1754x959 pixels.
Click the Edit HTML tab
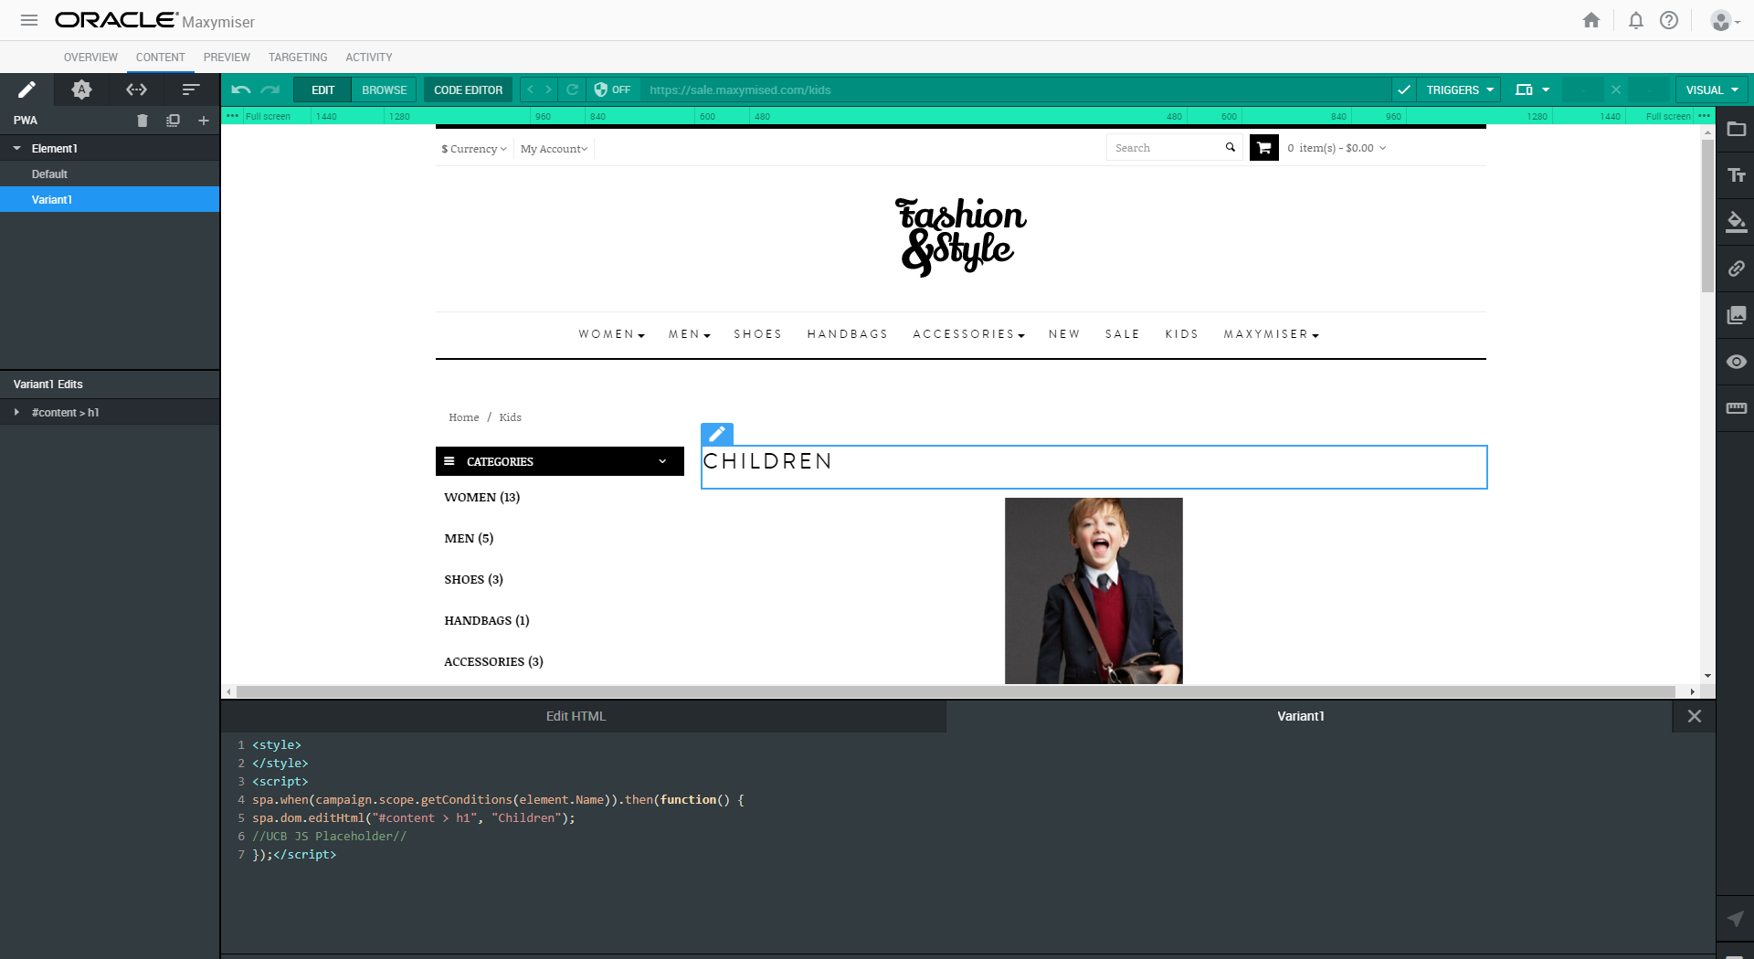[x=584, y=716]
